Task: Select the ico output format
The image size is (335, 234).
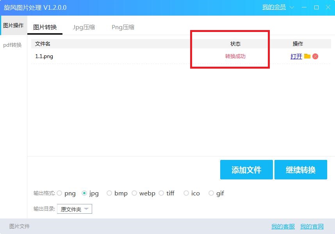Action: [x=186, y=193]
